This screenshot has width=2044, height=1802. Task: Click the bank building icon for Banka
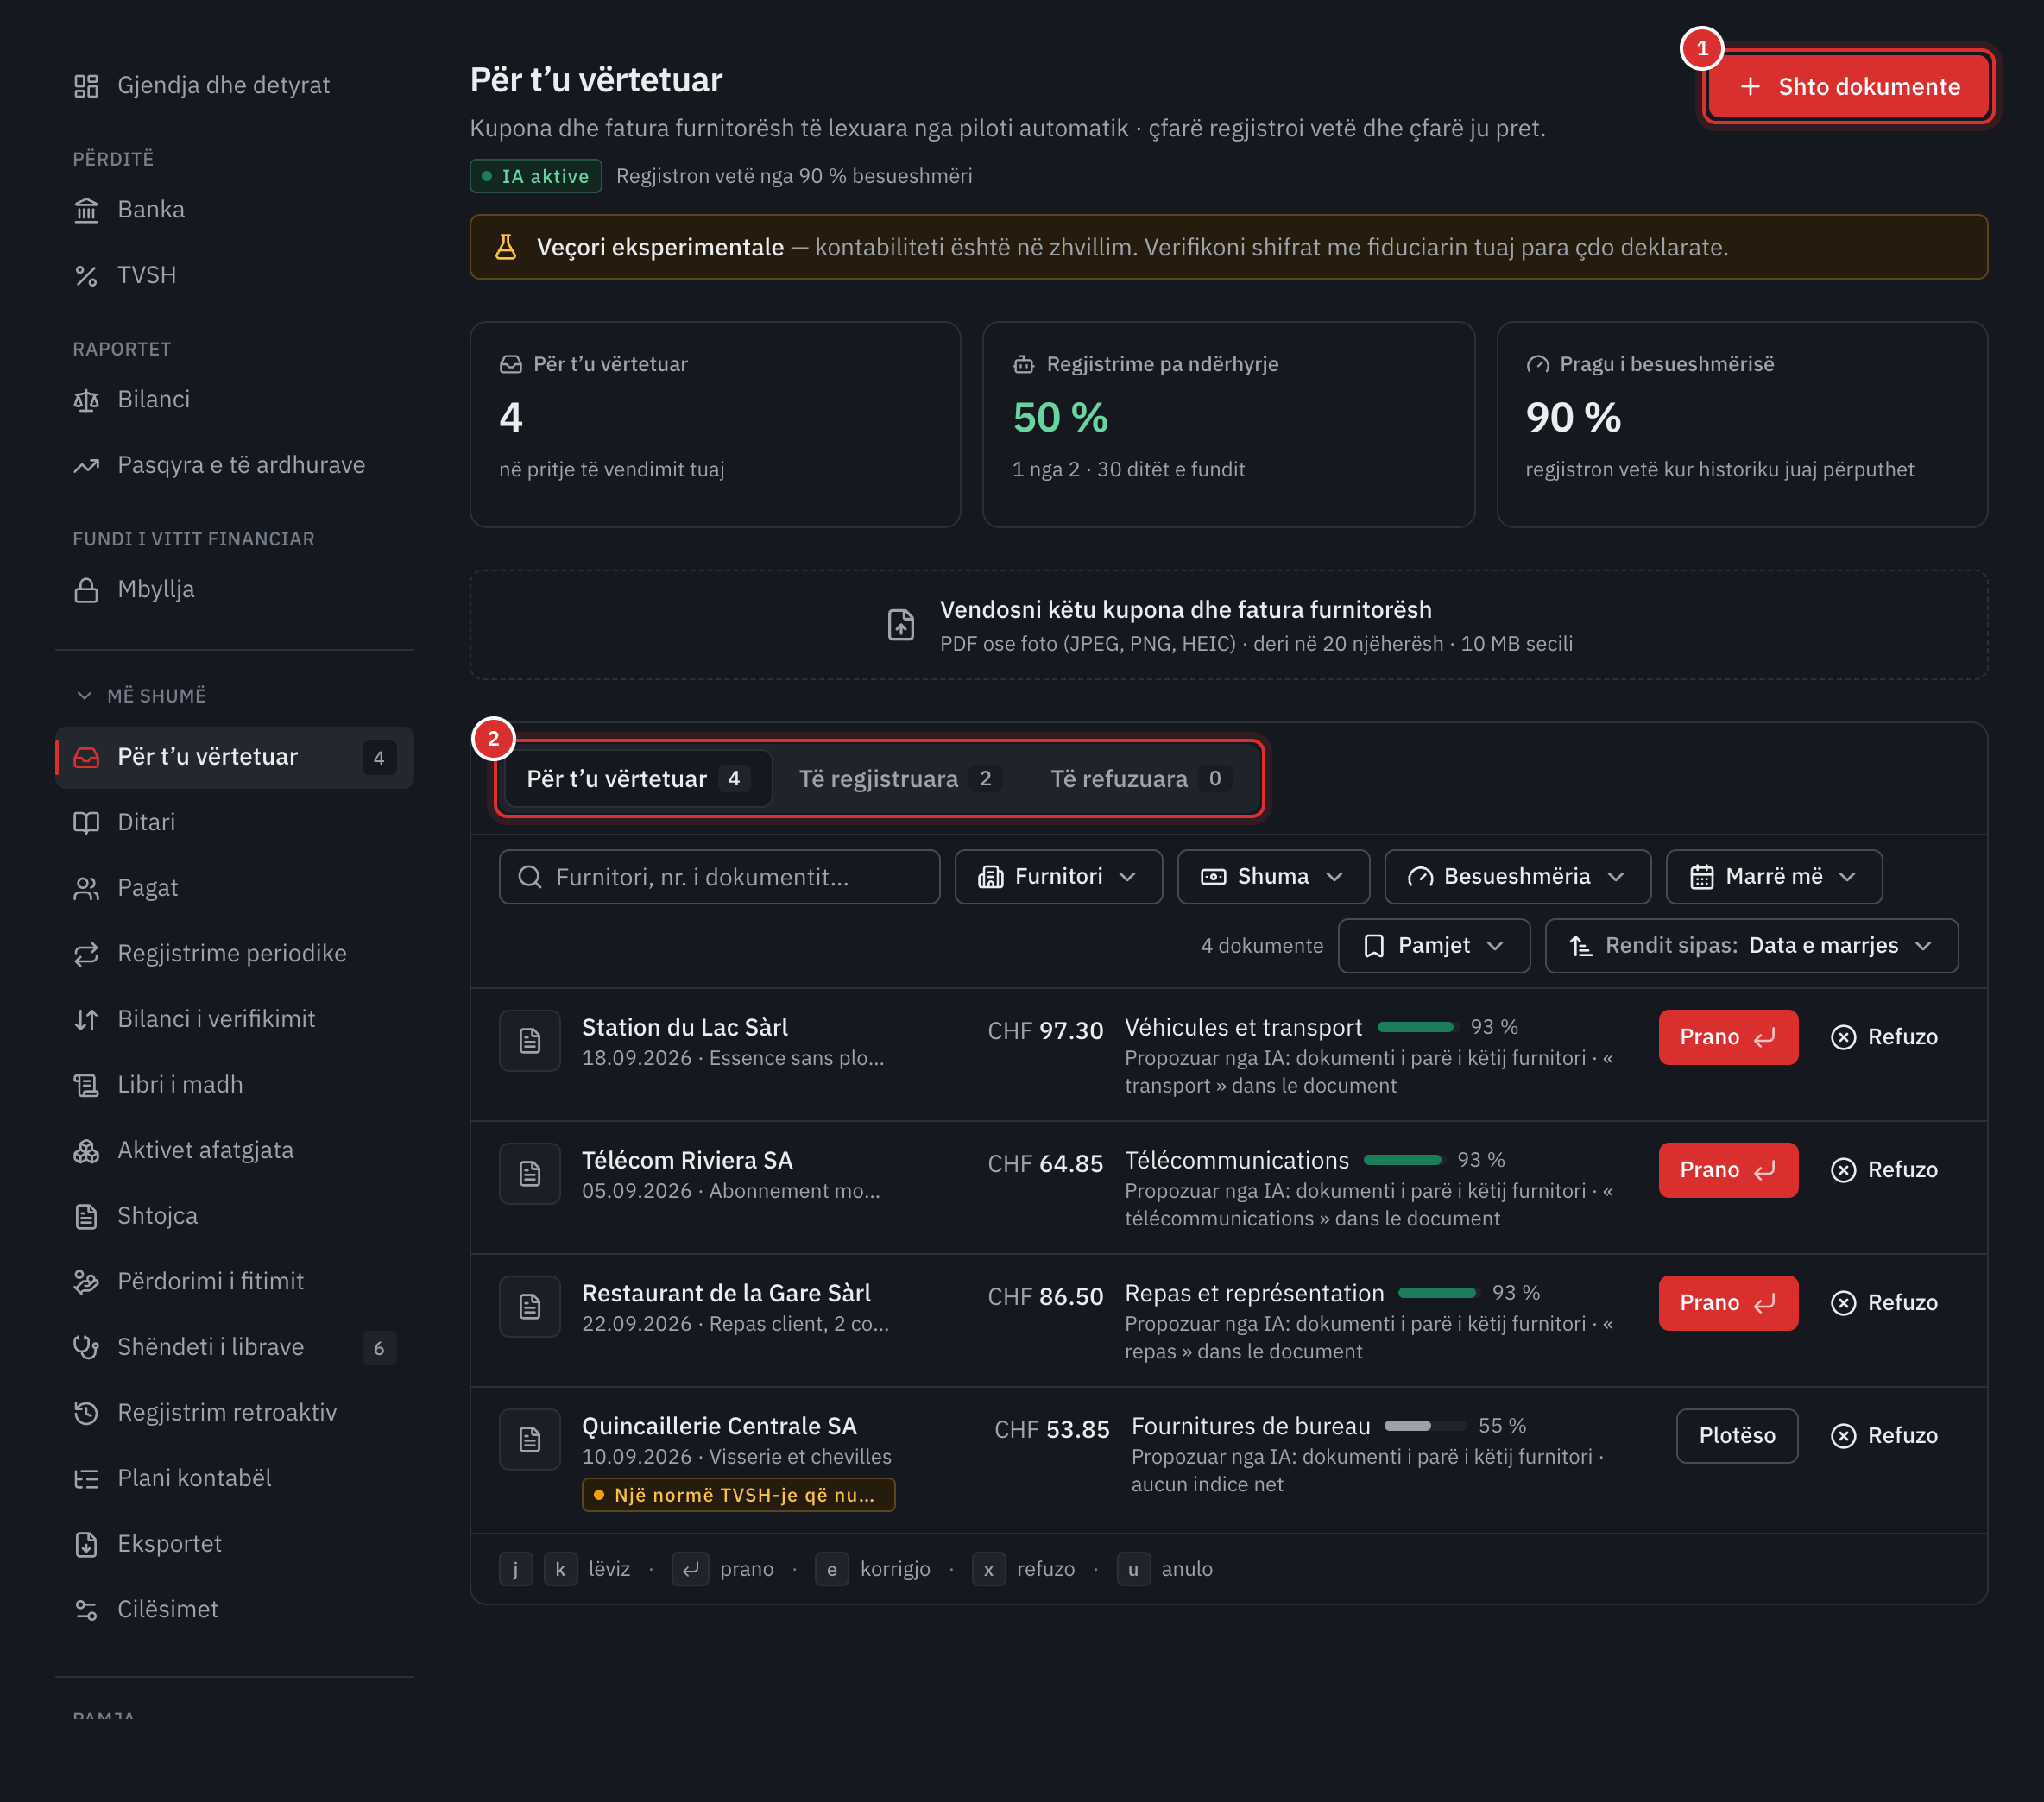87,210
